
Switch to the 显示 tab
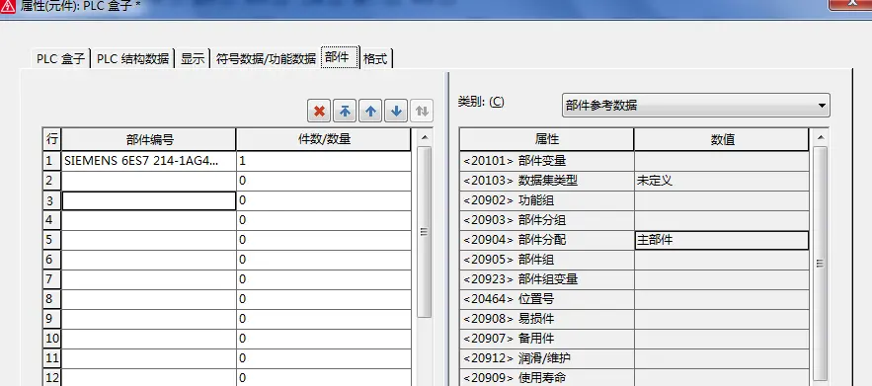click(x=193, y=58)
